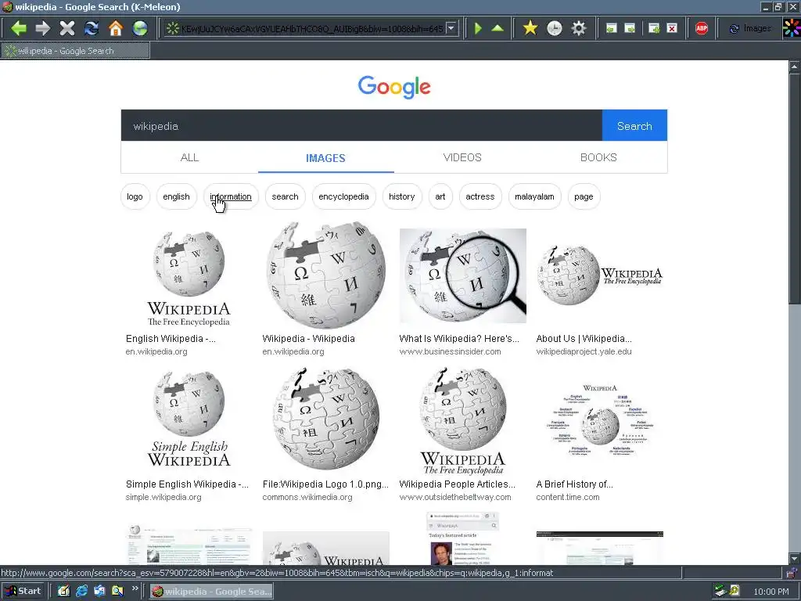Screen dimensions: 801x601
Task: Click the 'www.outsidethebeltway.com' source text
Action: tap(455, 497)
